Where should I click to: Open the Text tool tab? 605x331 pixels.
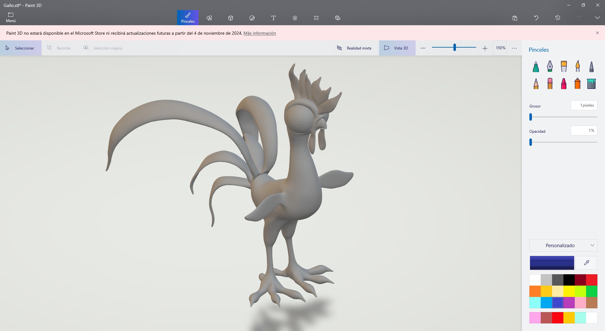point(274,18)
